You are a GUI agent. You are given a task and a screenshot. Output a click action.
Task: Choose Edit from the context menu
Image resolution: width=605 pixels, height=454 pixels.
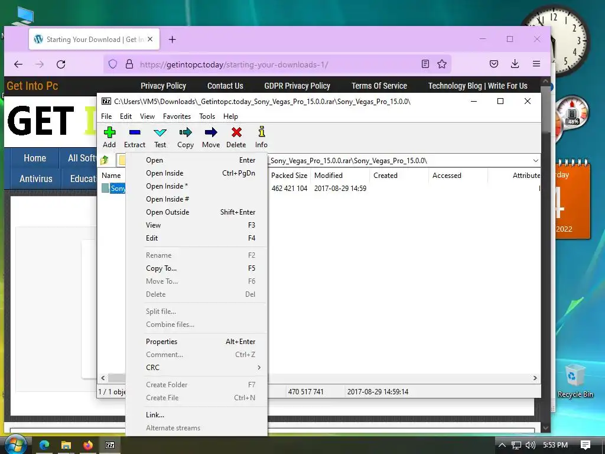click(197, 238)
